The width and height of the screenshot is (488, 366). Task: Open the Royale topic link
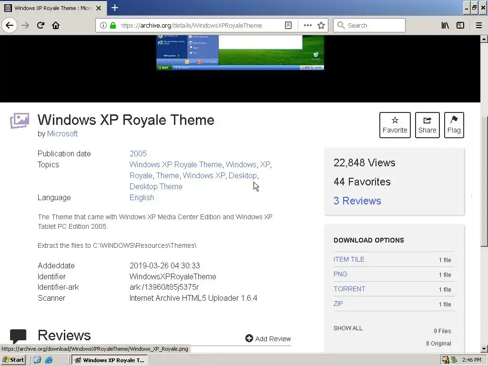(141, 175)
